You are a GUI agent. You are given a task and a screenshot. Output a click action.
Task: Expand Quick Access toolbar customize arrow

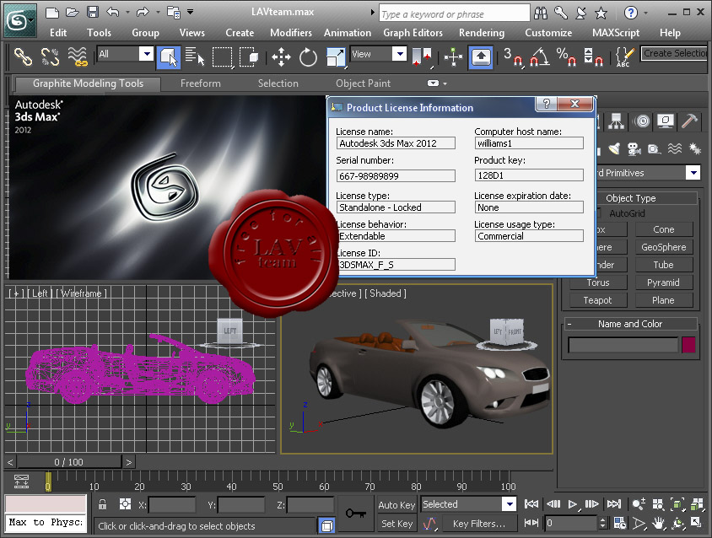pos(191,13)
